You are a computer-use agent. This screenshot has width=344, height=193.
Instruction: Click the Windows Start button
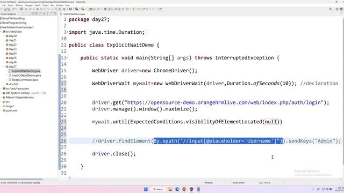point(146,189)
